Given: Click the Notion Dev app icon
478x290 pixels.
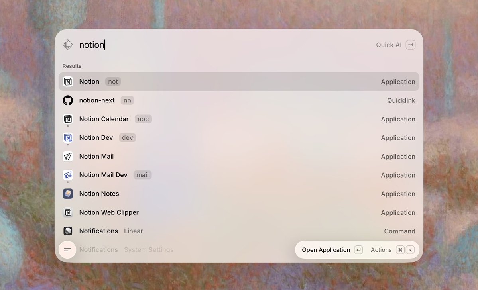Looking at the screenshot, I should pyautogui.click(x=68, y=138).
